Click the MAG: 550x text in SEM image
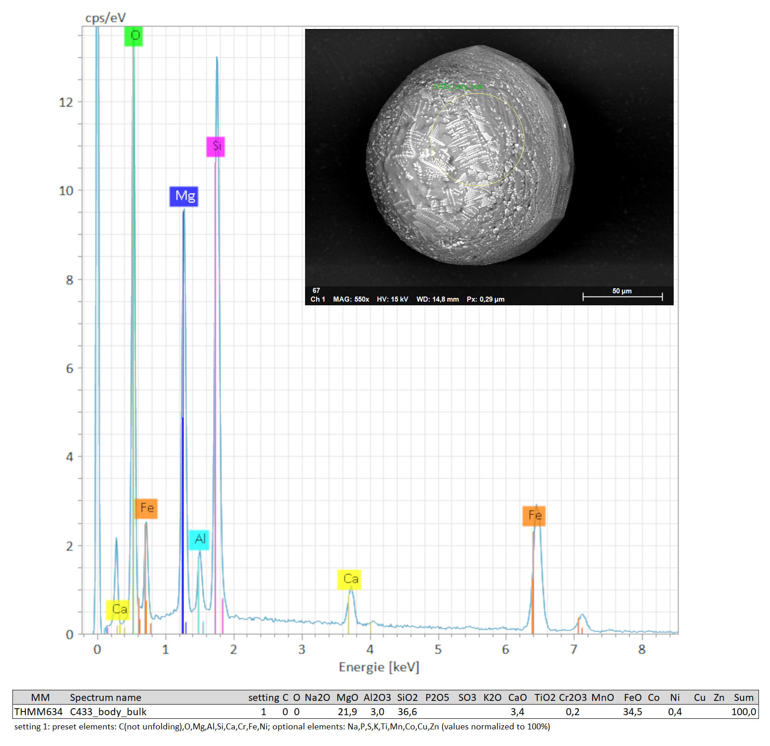 coord(351,299)
